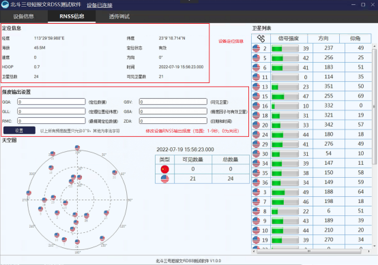Click the US flag icon for satellite 10
Screen dimensions: 378x265
click(256, 230)
